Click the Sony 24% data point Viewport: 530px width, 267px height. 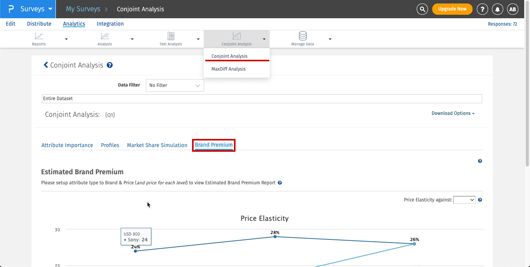click(135, 251)
